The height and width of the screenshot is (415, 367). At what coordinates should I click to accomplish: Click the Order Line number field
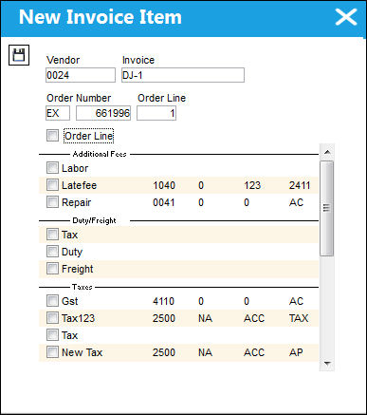click(156, 113)
